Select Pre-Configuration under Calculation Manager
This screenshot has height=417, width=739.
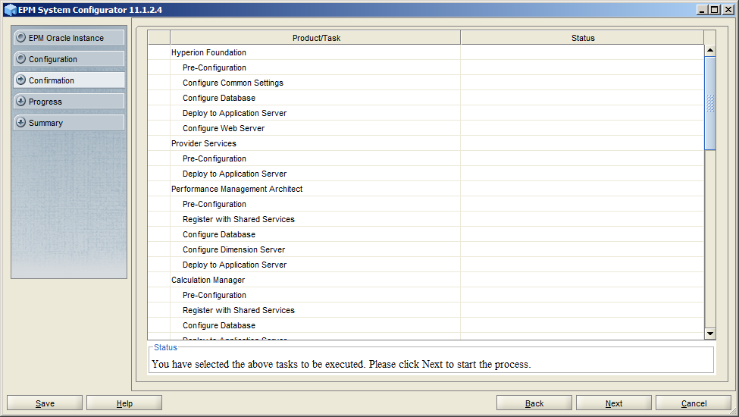(426, 295)
